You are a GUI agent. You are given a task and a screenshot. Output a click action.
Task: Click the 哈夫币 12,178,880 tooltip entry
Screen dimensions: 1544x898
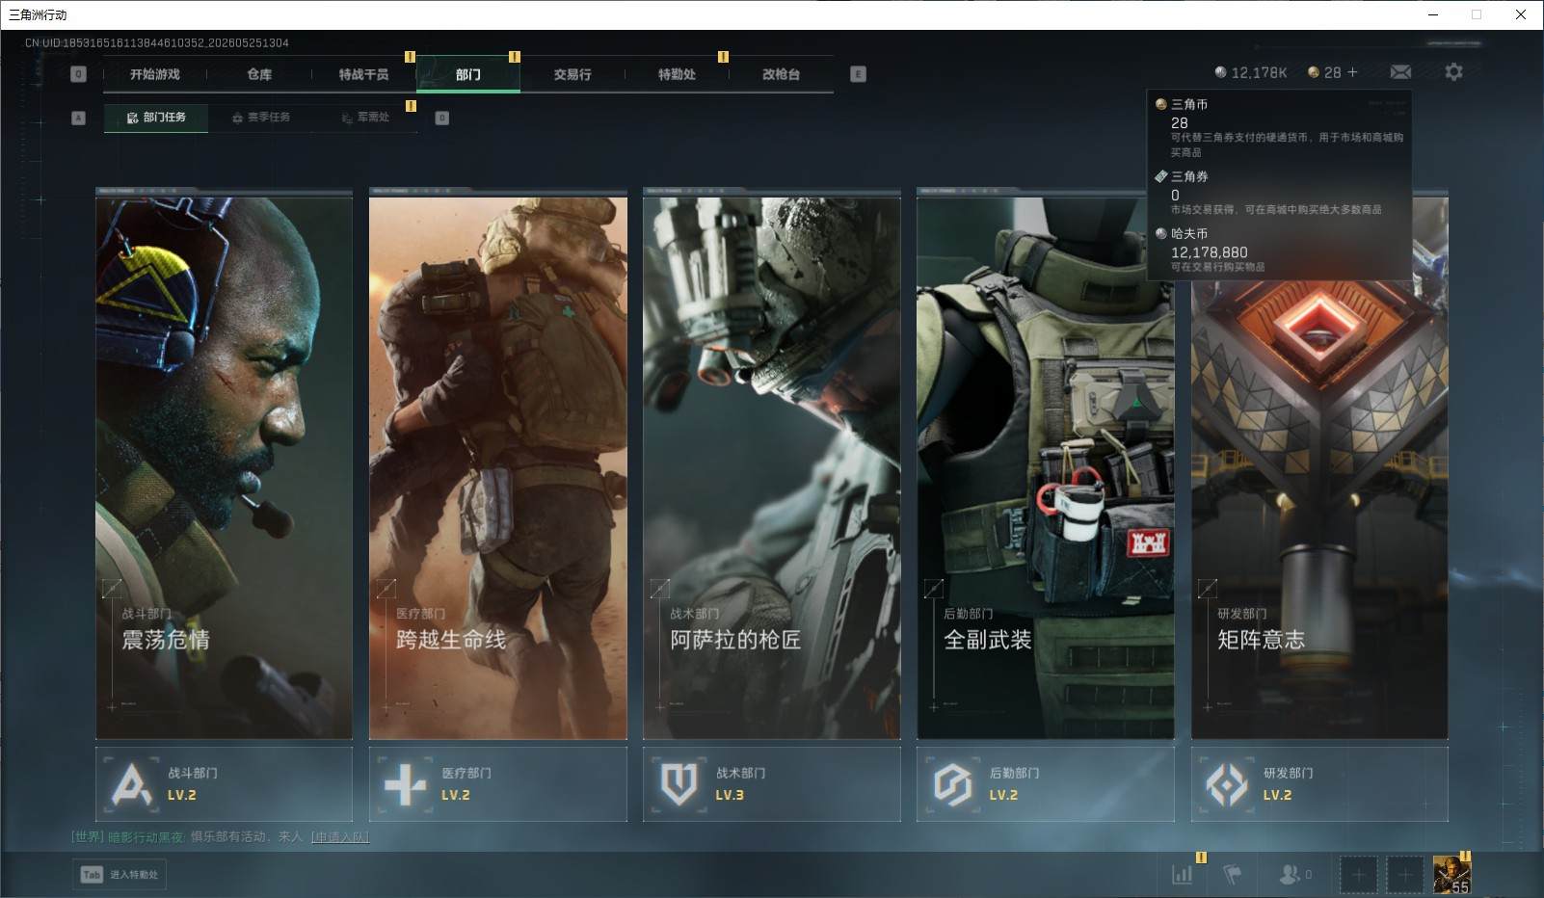point(1280,251)
